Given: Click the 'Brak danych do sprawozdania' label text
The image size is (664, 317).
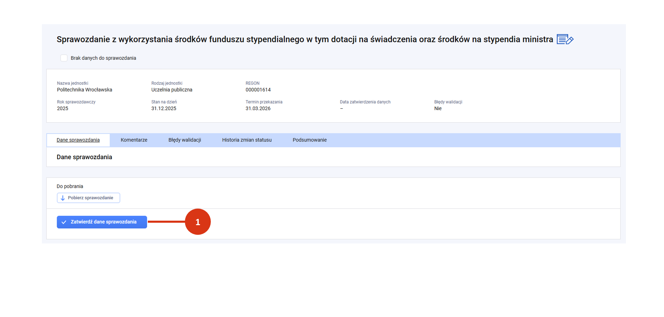Looking at the screenshot, I should point(103,58).
